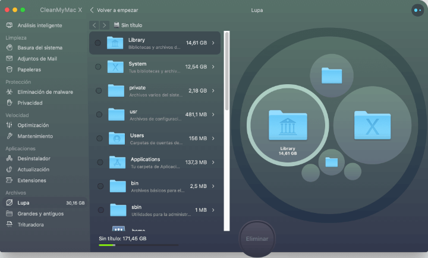Select Actualización arrow icon
The height and width of the screenshot is (258, 428).
point(10,169)
